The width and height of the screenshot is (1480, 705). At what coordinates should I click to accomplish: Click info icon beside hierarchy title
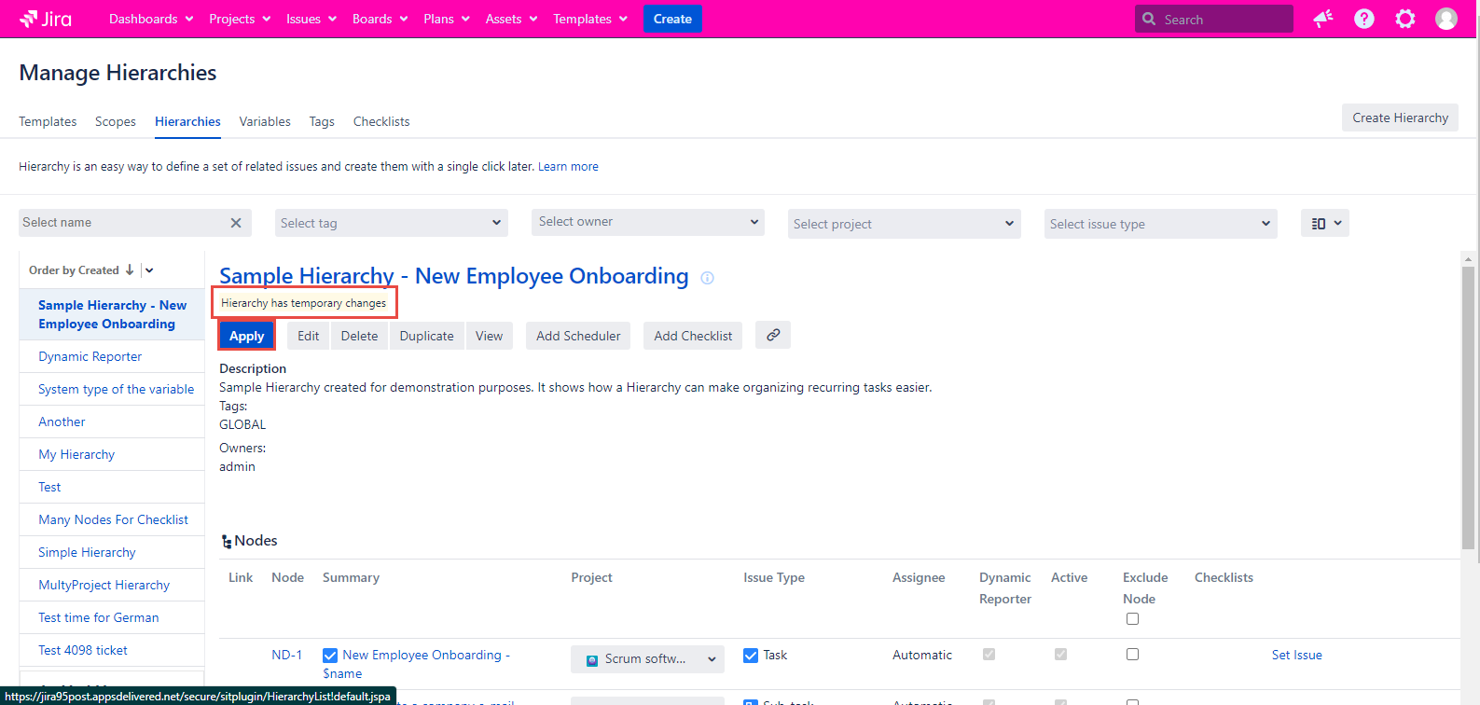(707, 278)
